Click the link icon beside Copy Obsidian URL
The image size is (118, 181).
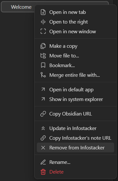tap(43, 114)
